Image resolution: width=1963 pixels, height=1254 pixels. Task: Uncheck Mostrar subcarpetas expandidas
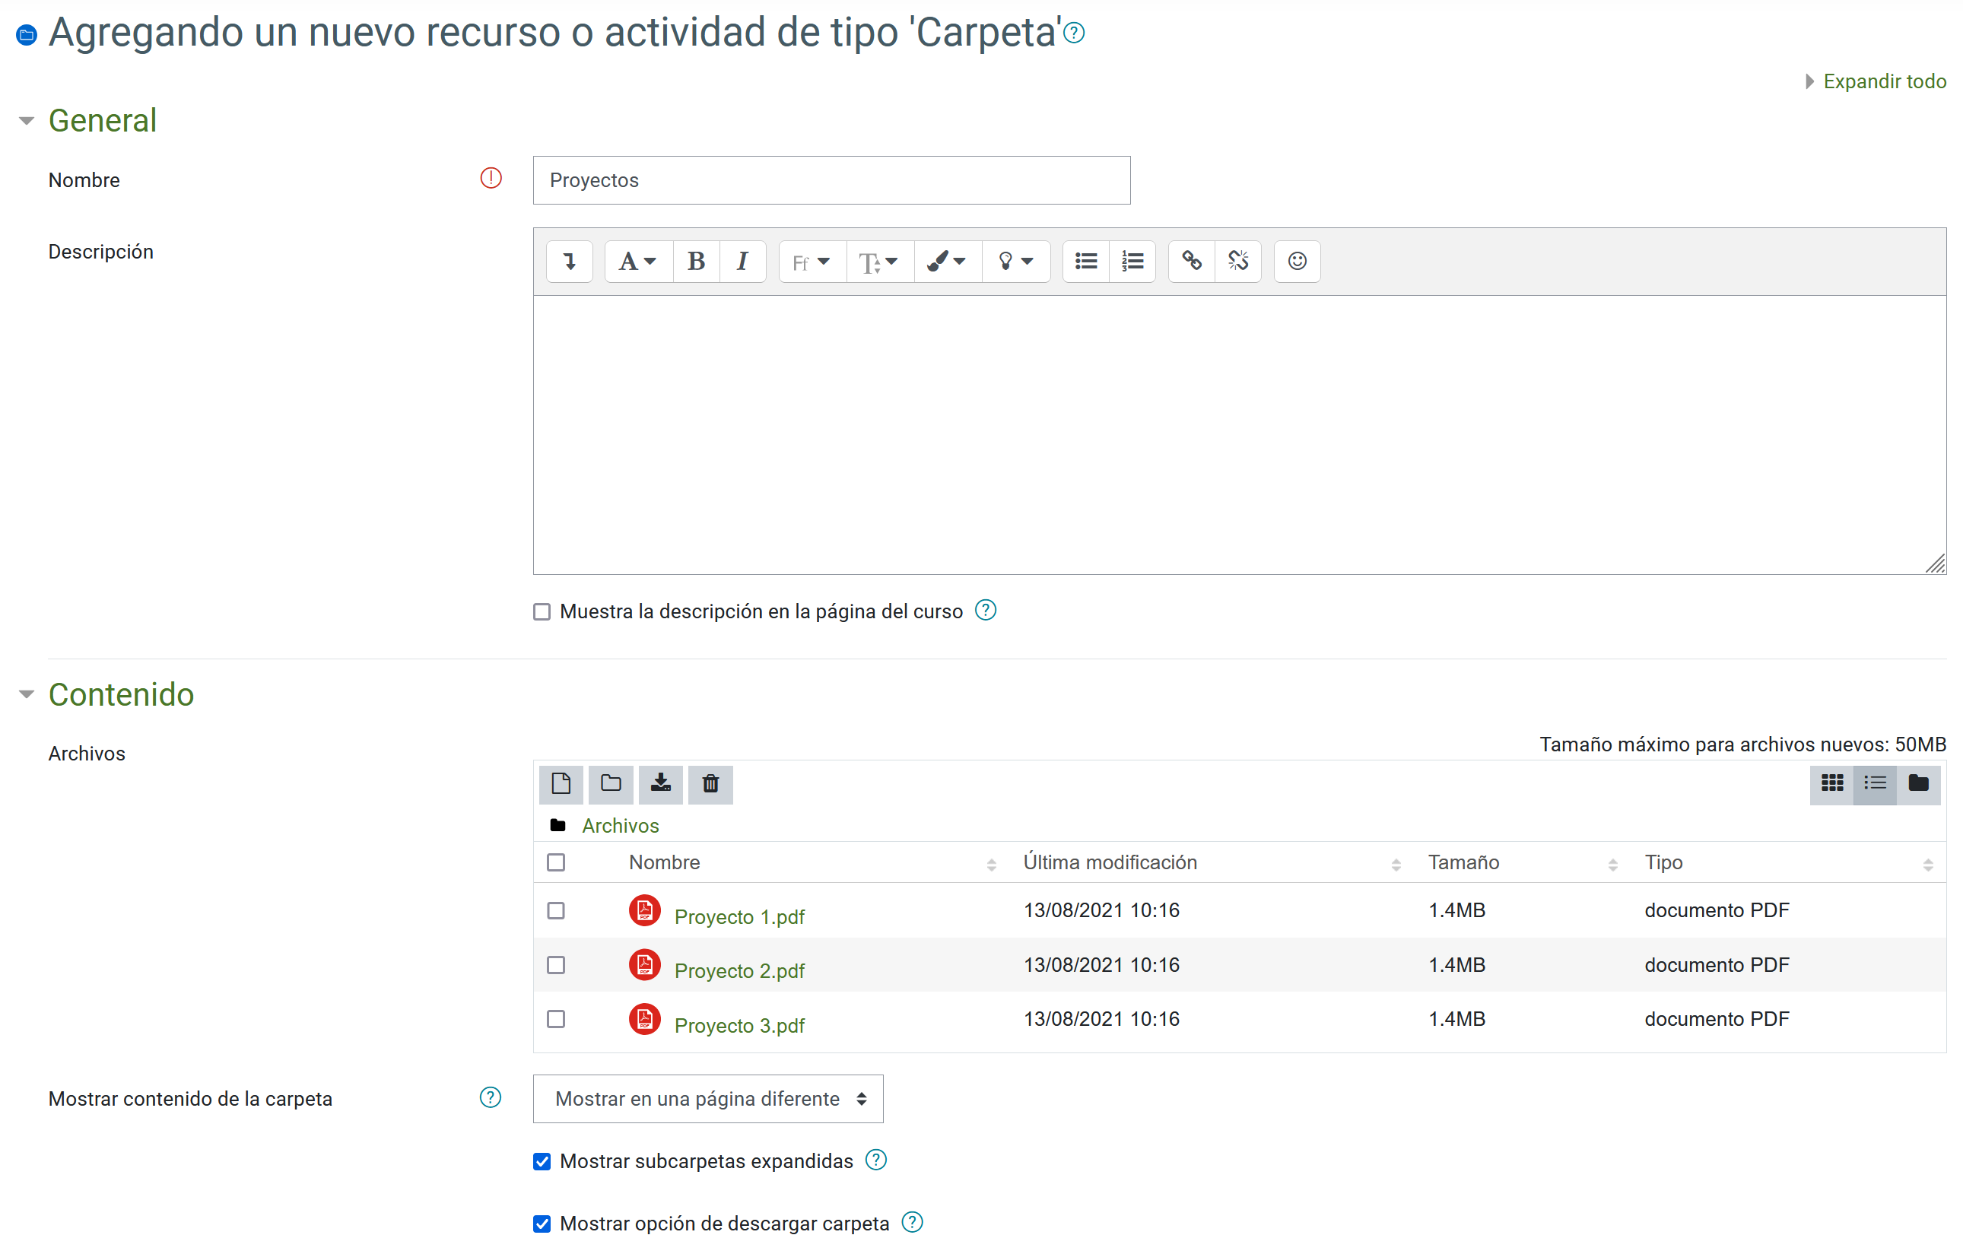[x=542, y=1161]
